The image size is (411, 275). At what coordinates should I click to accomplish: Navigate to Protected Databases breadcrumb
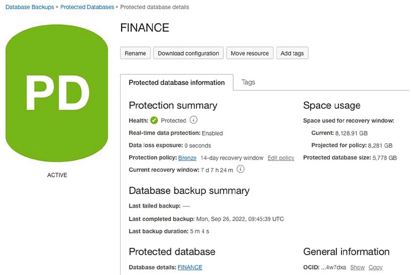[87, 7]
